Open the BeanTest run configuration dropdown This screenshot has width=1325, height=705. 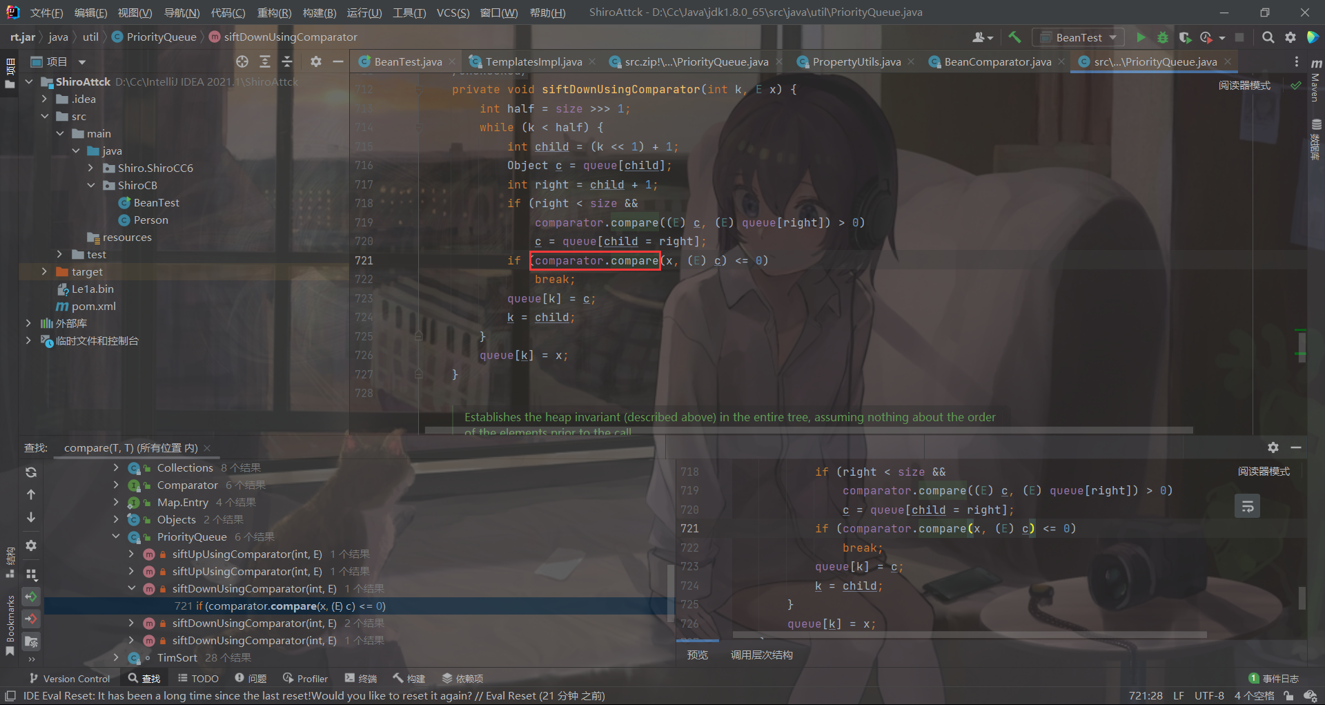tap(1078, 37)
